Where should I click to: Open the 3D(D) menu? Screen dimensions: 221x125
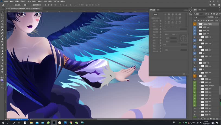[45, 1]
